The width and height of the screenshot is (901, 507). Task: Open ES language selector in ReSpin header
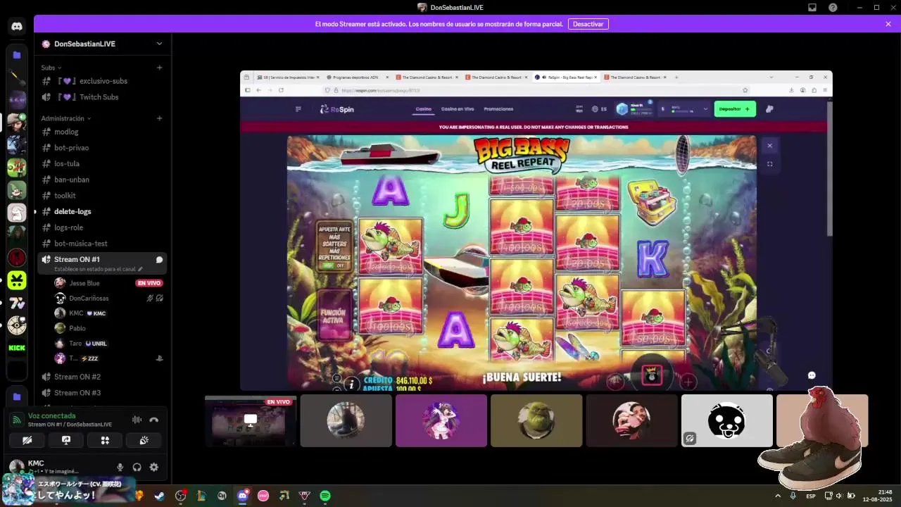[600, 109]
